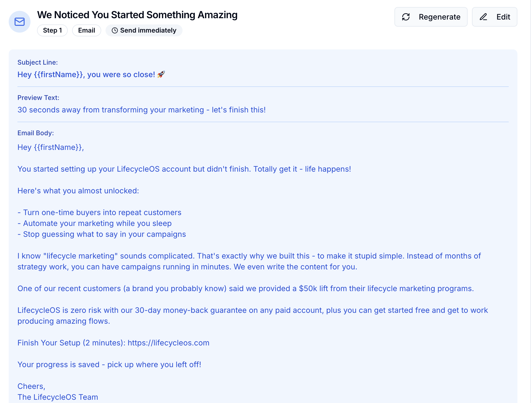Click the pencil icon for Edit
The image size is (531, 403).
tap(483, 17)
